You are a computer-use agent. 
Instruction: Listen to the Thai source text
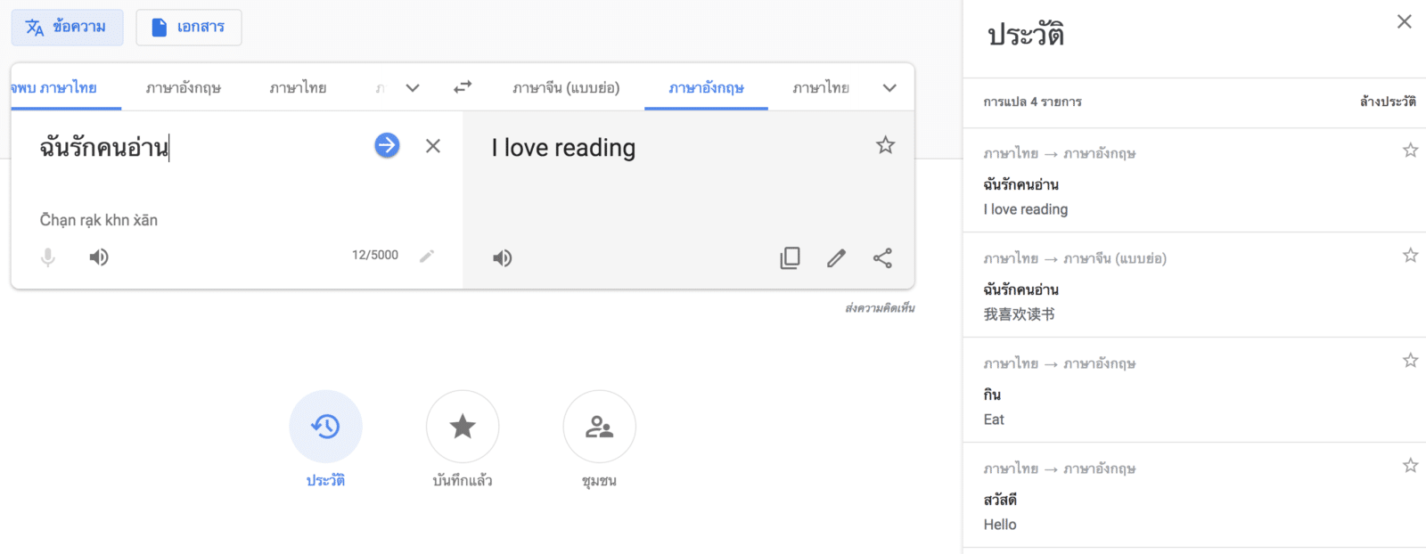pyautogui.click(x=99, y=257)
